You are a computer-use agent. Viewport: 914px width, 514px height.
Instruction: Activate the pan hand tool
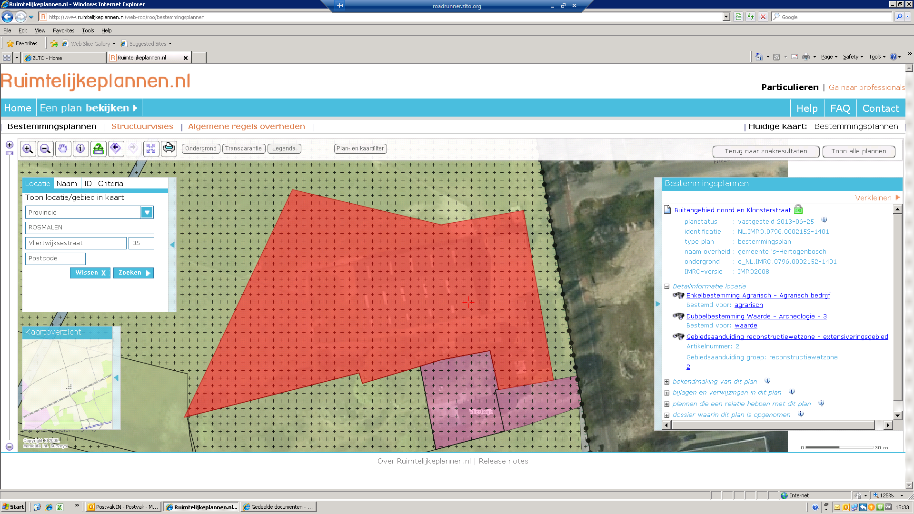click(x=63, y=149)
